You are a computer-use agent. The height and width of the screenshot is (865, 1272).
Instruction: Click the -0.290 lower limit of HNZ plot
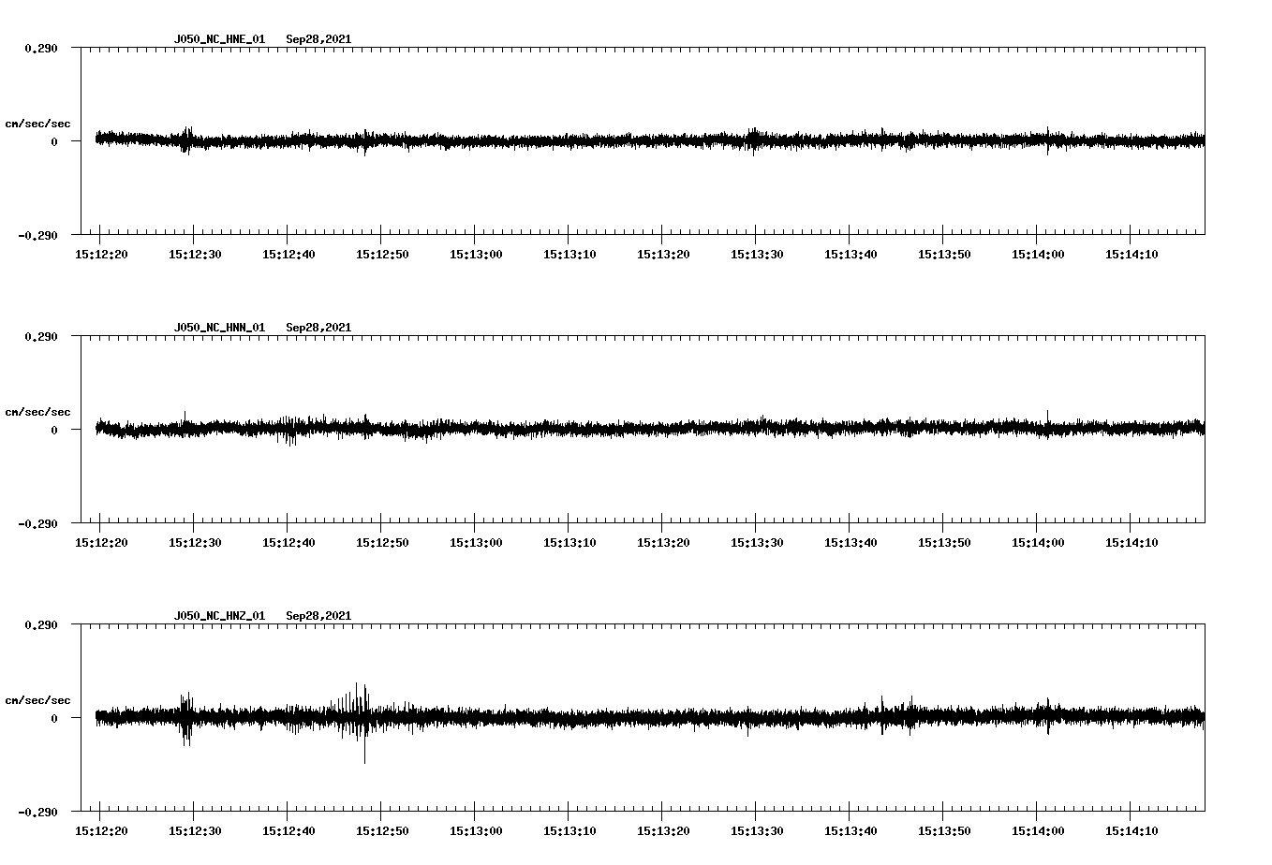point(37,813)
